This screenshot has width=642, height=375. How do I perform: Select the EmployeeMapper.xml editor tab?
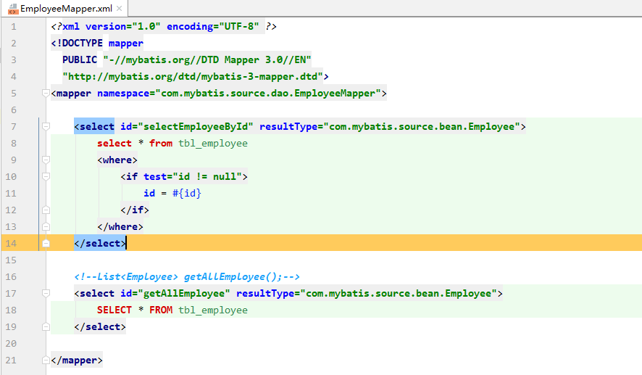tap(64, 8)
